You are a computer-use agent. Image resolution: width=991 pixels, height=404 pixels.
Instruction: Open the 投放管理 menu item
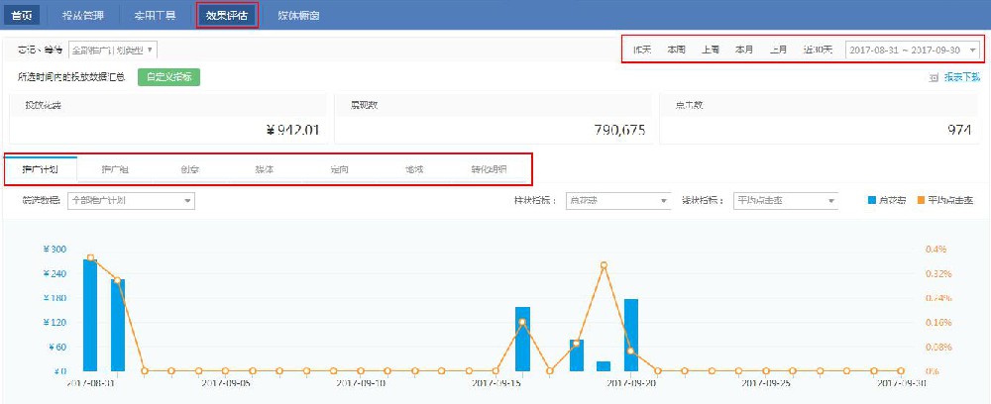(81, 15)
